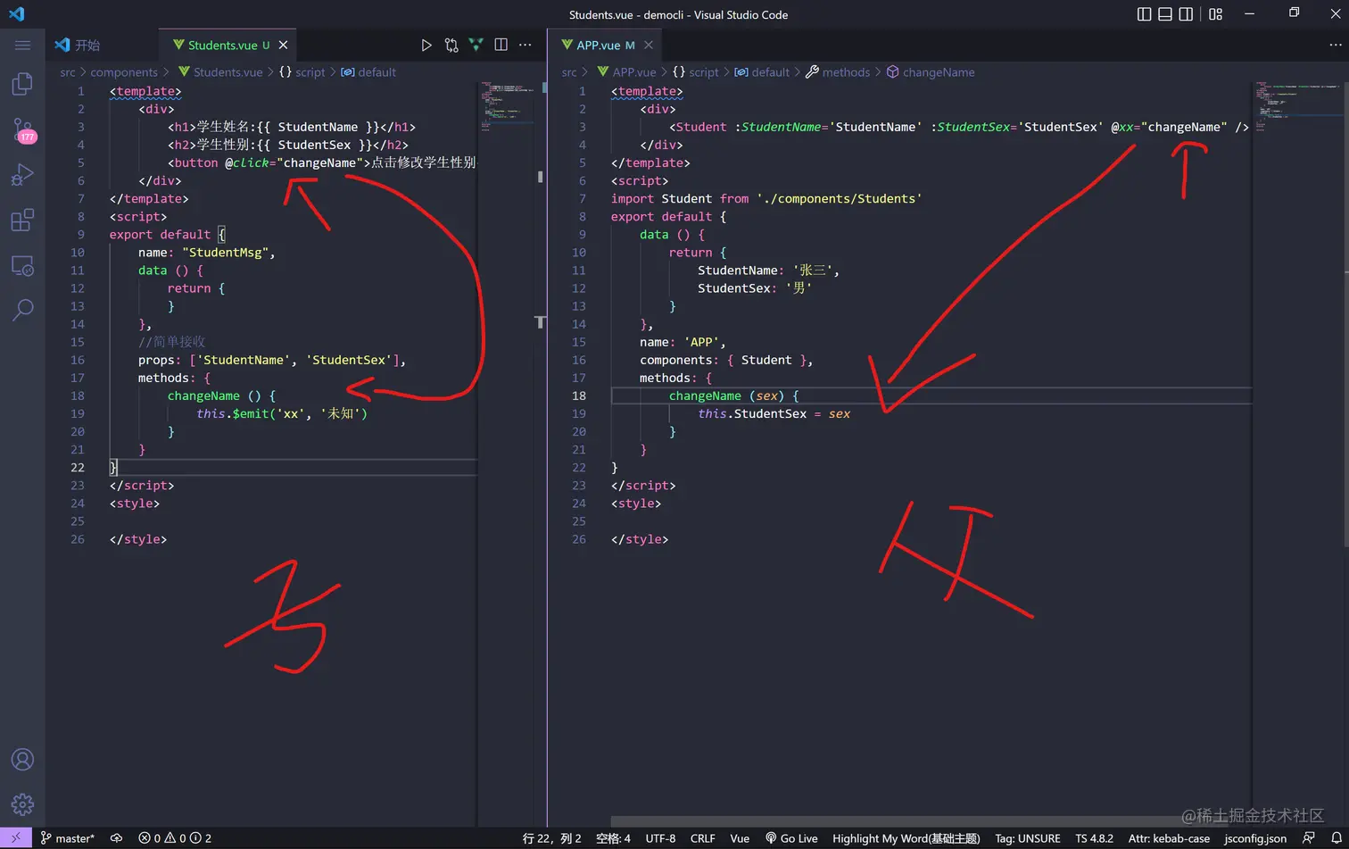This screenshot has height=849, width=1349.
Task: Click line number 18 in right editor
Action: 579,395
